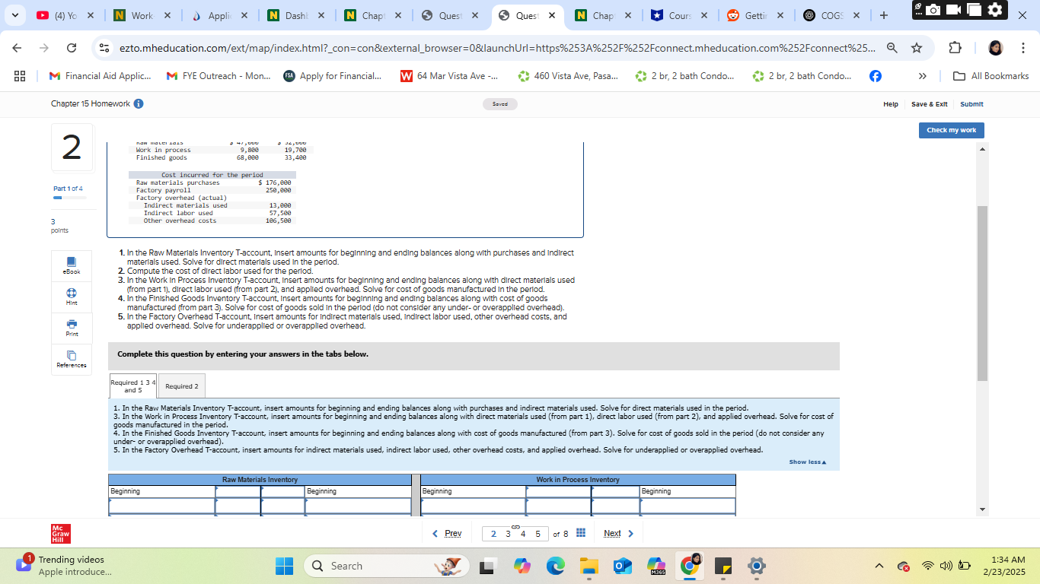Open Outlook from the taskbar
The width and height of the screenshot is (1040, 584).
pyautogui.click(x=622, y=566)
